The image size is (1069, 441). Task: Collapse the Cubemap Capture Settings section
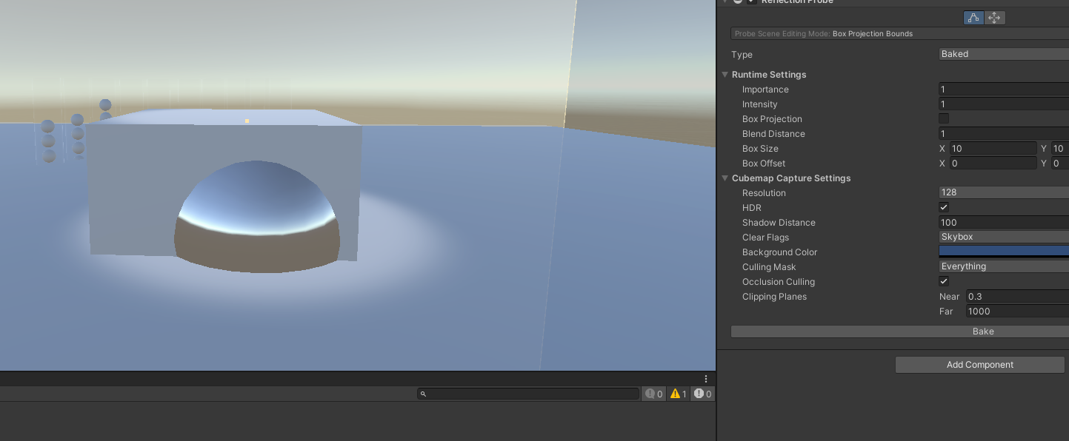coord(725,178)
